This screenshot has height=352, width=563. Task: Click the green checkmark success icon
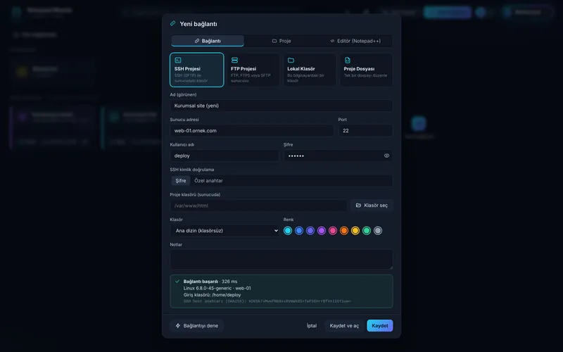177,281
